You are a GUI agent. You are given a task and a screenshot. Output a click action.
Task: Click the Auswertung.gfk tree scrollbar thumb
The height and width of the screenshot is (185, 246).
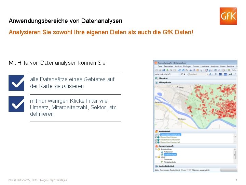[x=235, y=155]
